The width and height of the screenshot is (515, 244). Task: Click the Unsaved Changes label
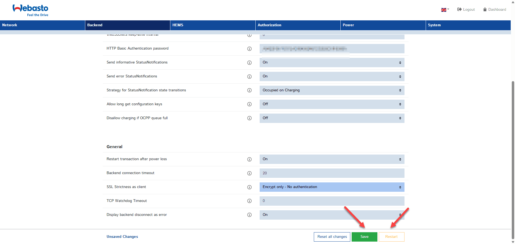122,237
